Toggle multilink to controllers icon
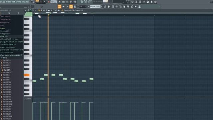Viewport: 213px width, 120px height. [x=71, y=7]
